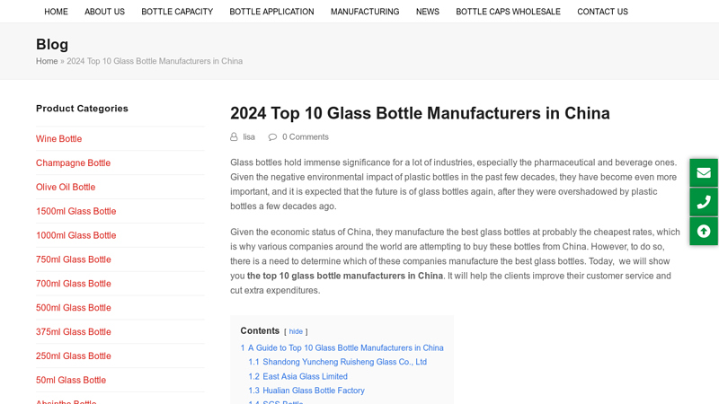The image size is (719, 404).
Task: Hide the Contents table
Action: click(296, 331)
